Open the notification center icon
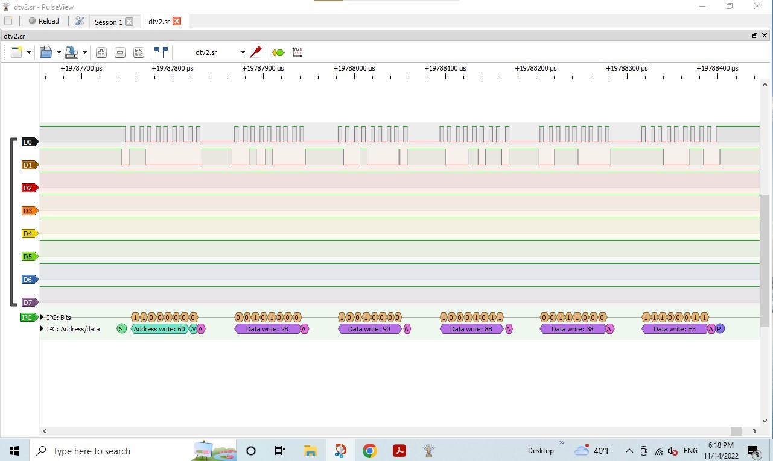Image resolution: width=773 pixels, height=461 pixels. pos(753,451)
